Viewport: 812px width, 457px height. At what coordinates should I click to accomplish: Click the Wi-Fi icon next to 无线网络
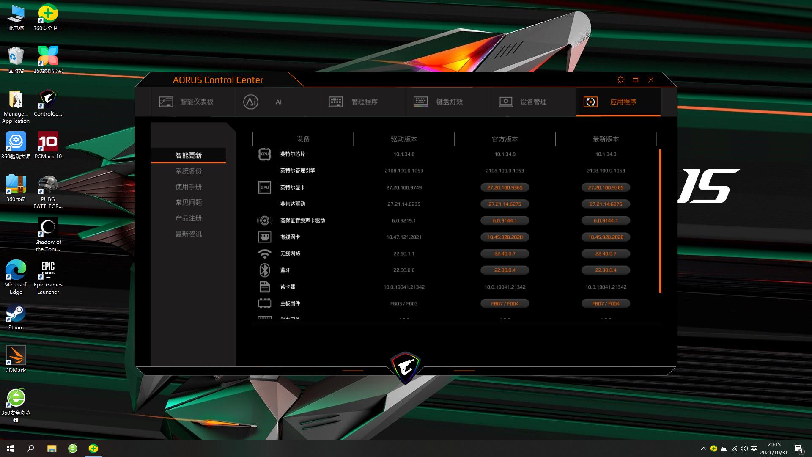point(265,253)
